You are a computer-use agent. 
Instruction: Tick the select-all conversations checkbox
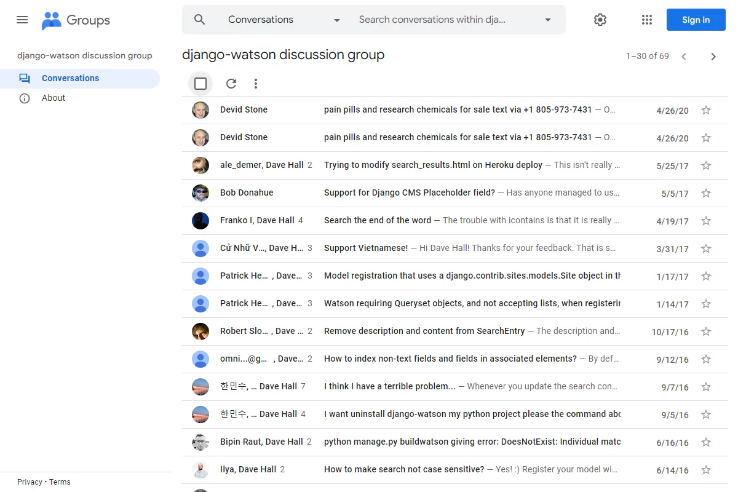[x=200, y=84]
